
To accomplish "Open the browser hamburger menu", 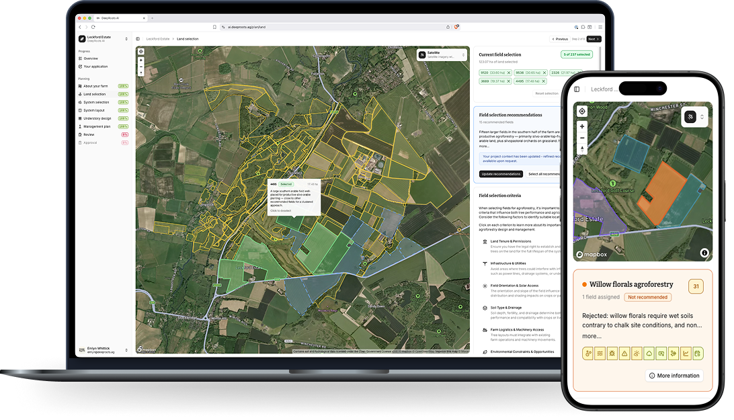I will [x=600, y=27].
